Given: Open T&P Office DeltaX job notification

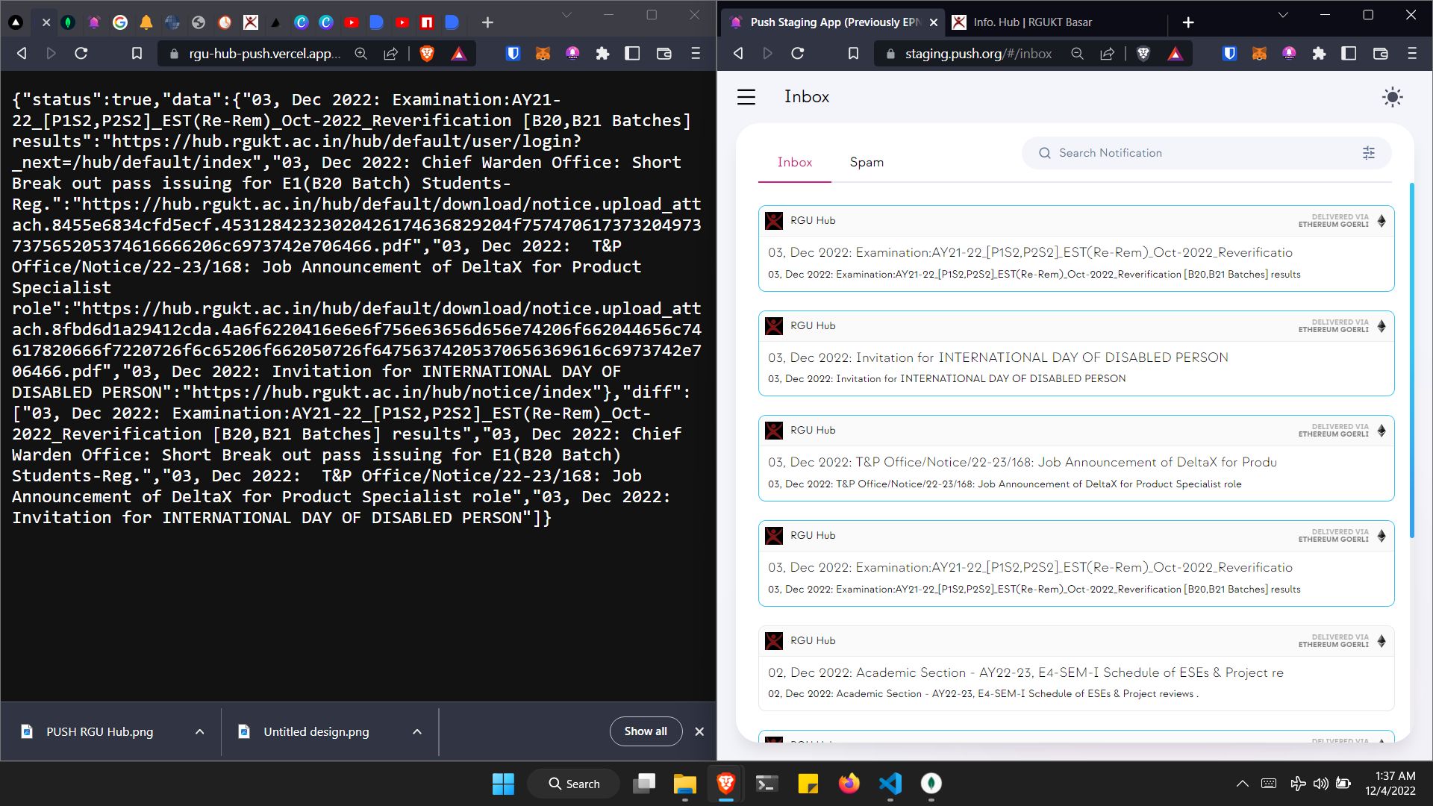Looking at the screenshot, I should (1076, 458).
